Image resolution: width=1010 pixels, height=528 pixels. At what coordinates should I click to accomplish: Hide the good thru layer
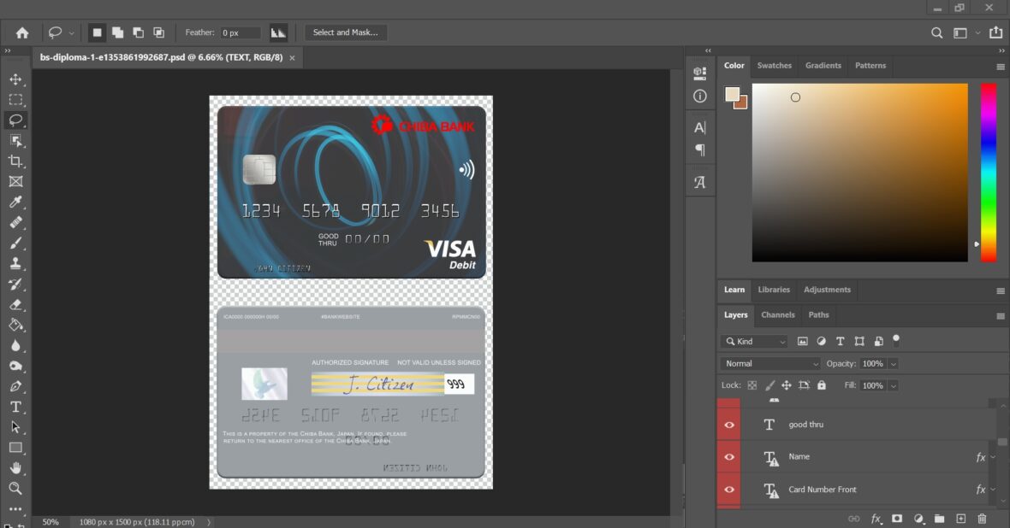(729, 425)
